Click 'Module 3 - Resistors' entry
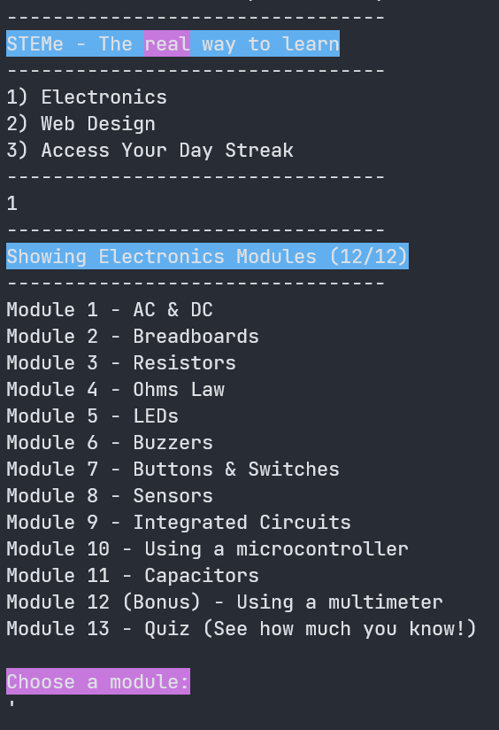The width and height of the screenshot is (499, 730). (121, 362)
